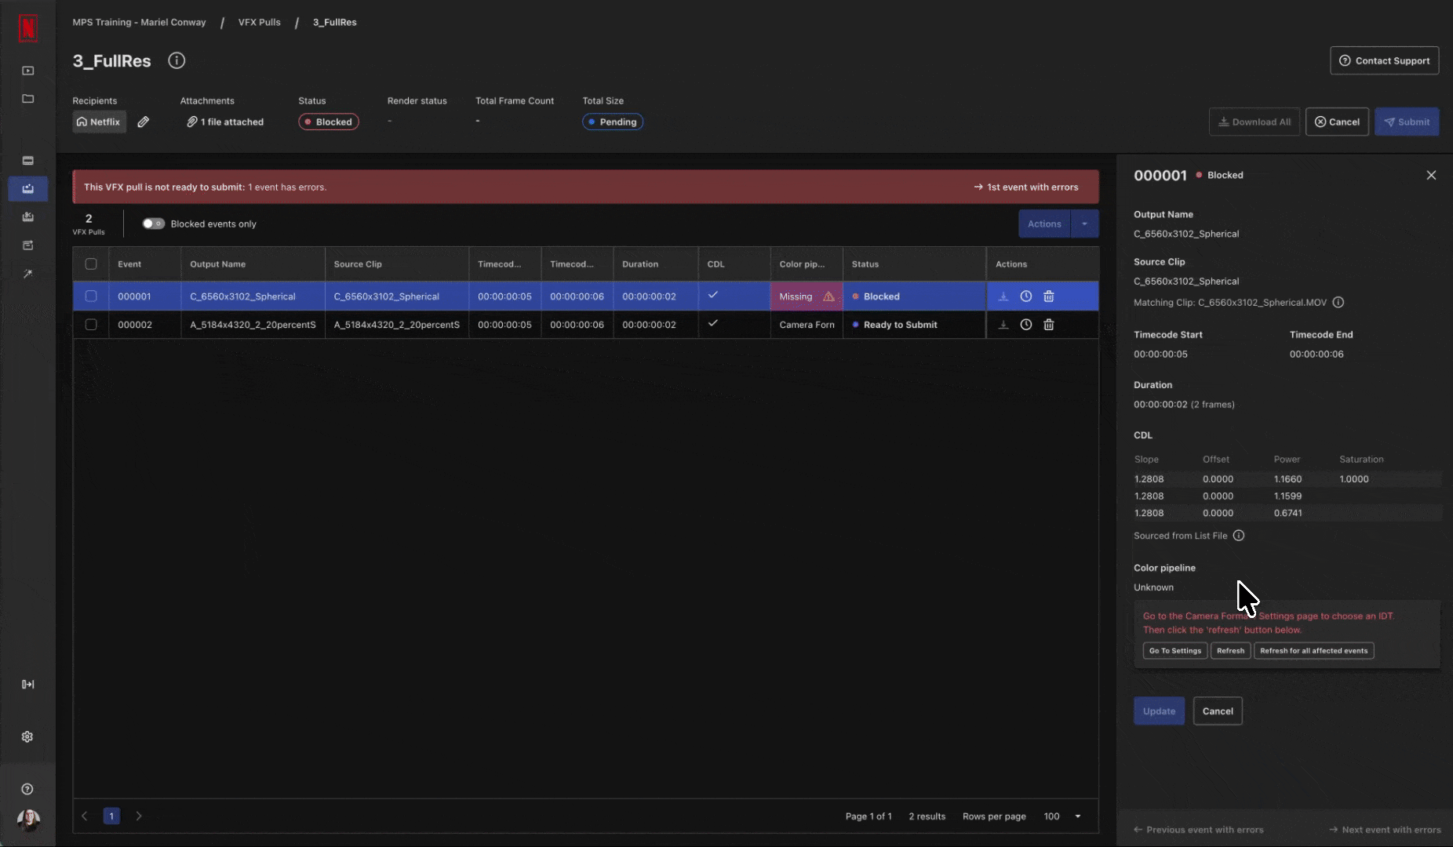Open settings gear in left sidebar

[27, 736]
